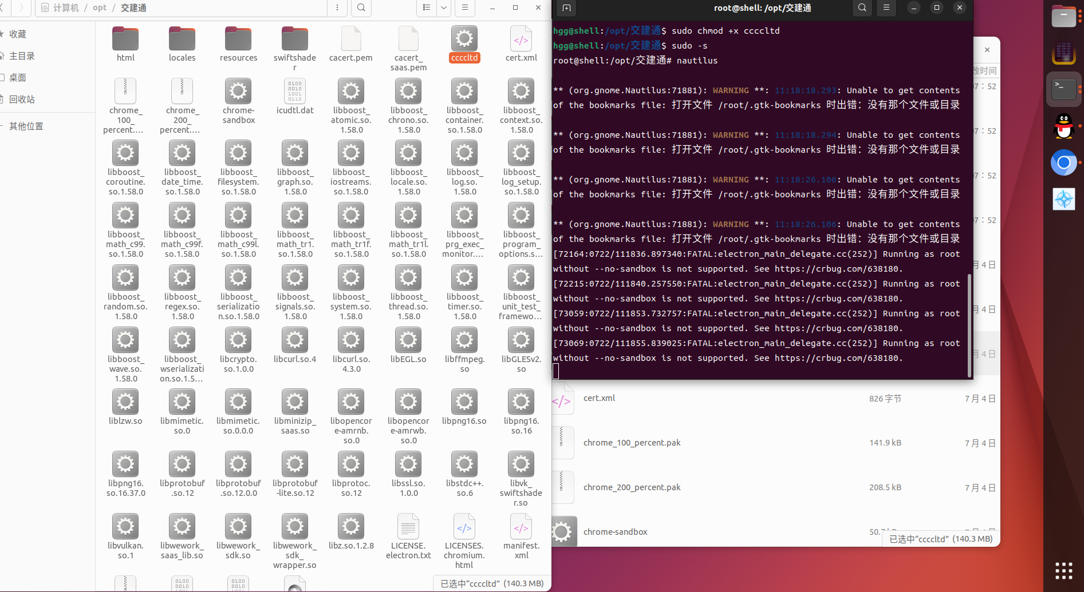
Task: Select the libEGL.so library icon
Action: click(408, 340)
